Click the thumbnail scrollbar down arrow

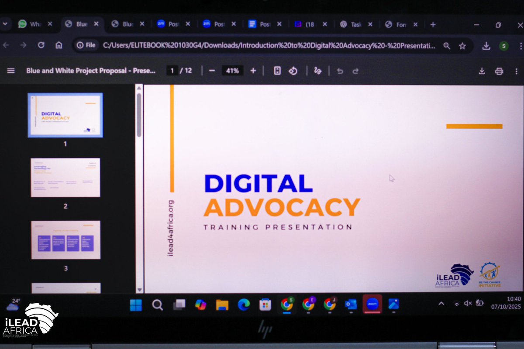139,290
